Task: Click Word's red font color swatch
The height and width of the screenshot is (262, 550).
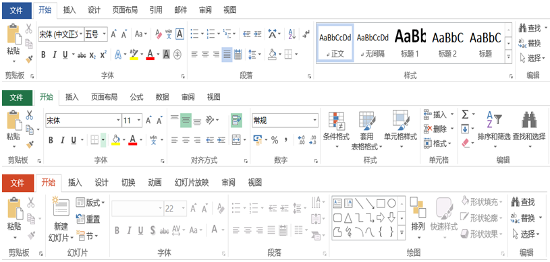Action: (150, 55)
